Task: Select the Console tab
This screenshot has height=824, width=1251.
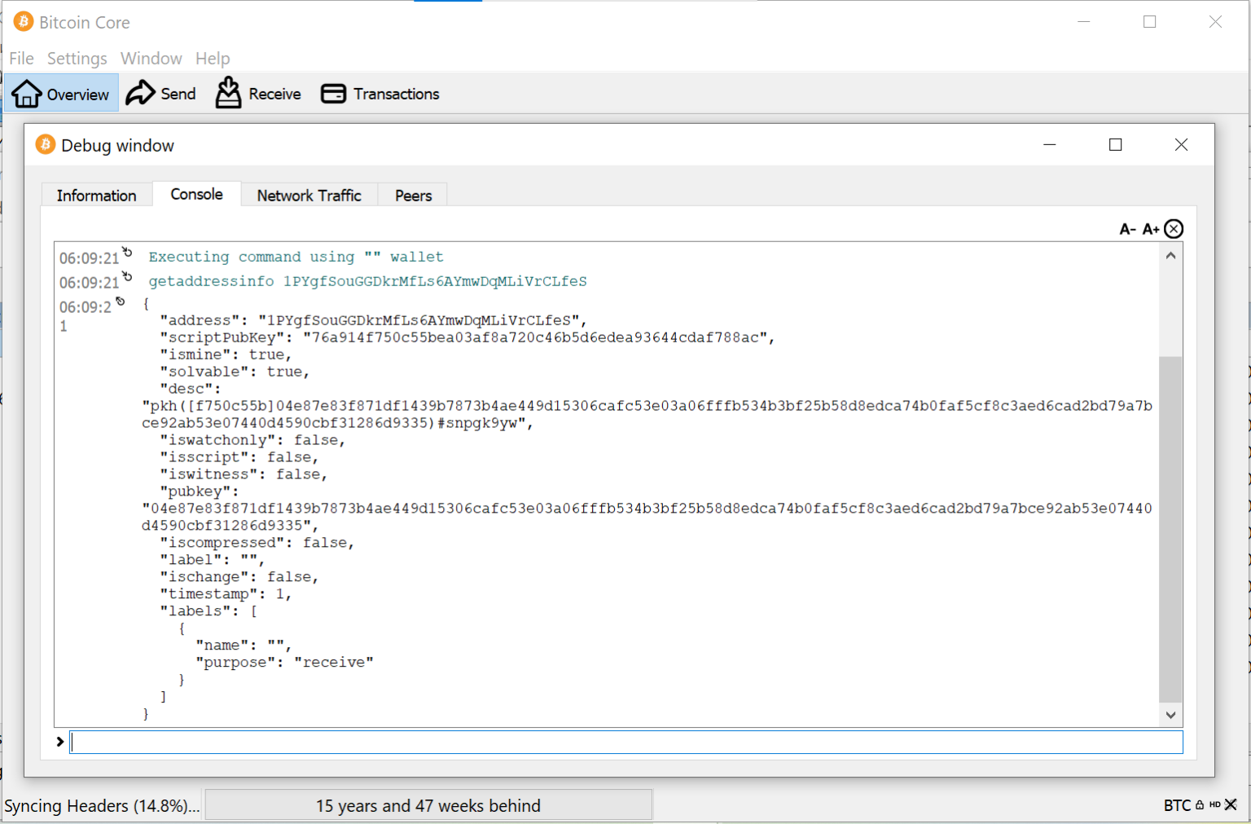Action: (197, 194)
